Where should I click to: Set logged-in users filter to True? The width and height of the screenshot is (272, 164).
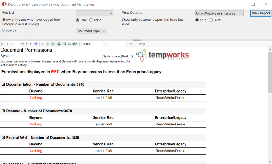coord(77,20)
